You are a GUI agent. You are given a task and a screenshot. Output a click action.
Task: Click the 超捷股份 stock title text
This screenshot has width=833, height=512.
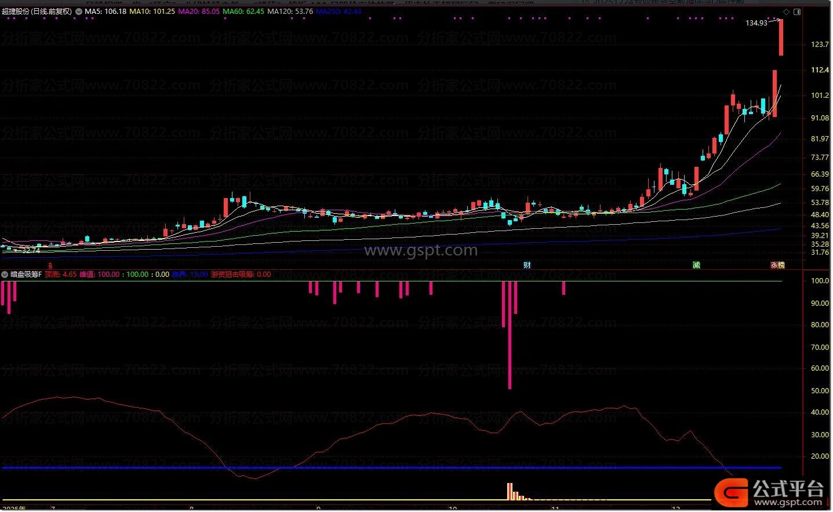tap(37, 11)
